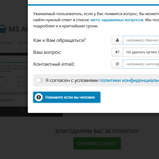Click the @ icon beside the email field
This screenshot has height=159, width=159.
[117, 64]
